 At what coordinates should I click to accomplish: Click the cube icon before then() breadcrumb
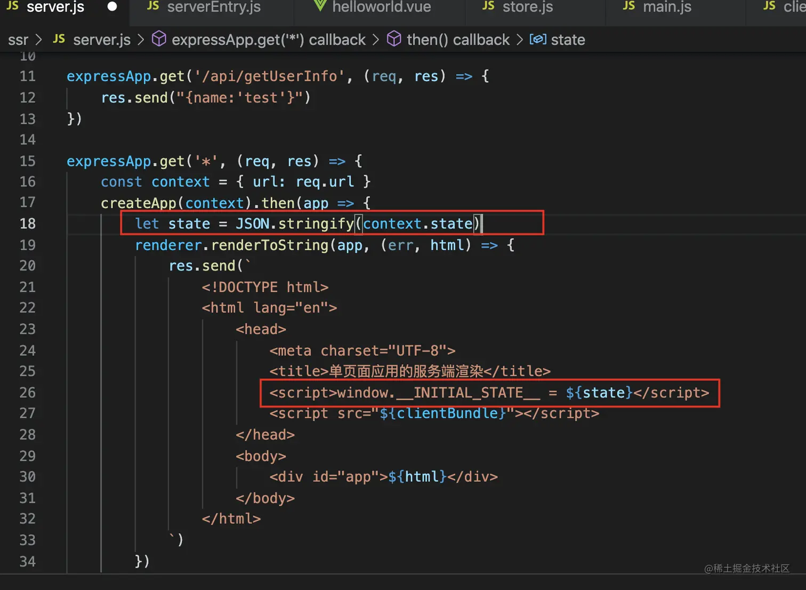coord(394,39)
